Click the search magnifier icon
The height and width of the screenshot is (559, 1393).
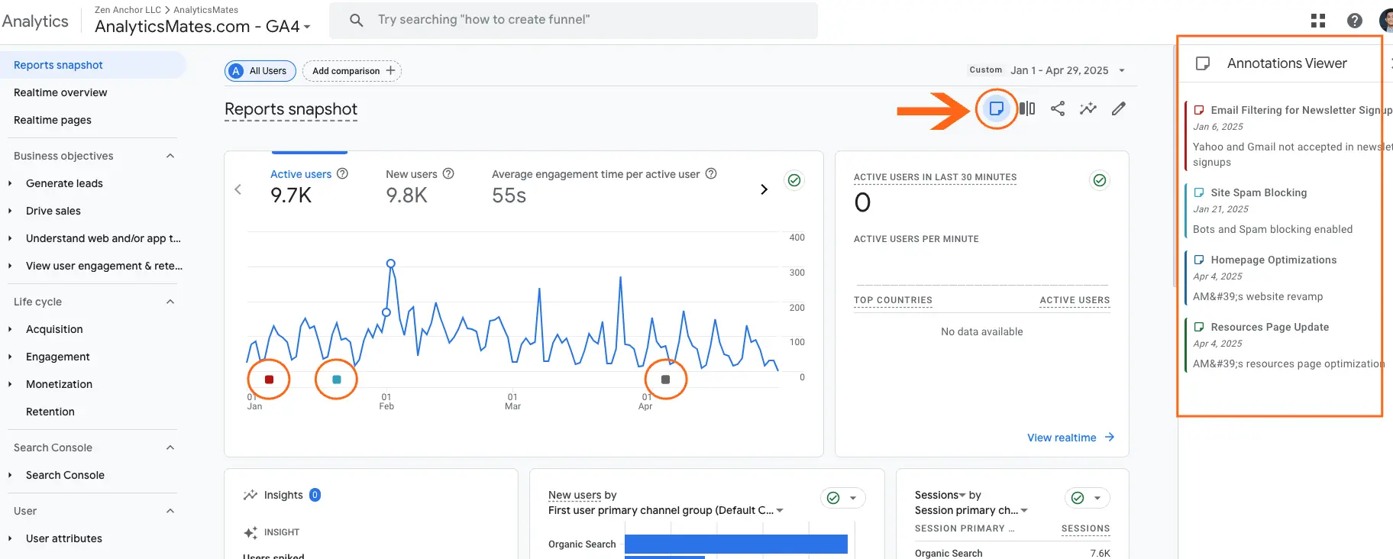356,20
